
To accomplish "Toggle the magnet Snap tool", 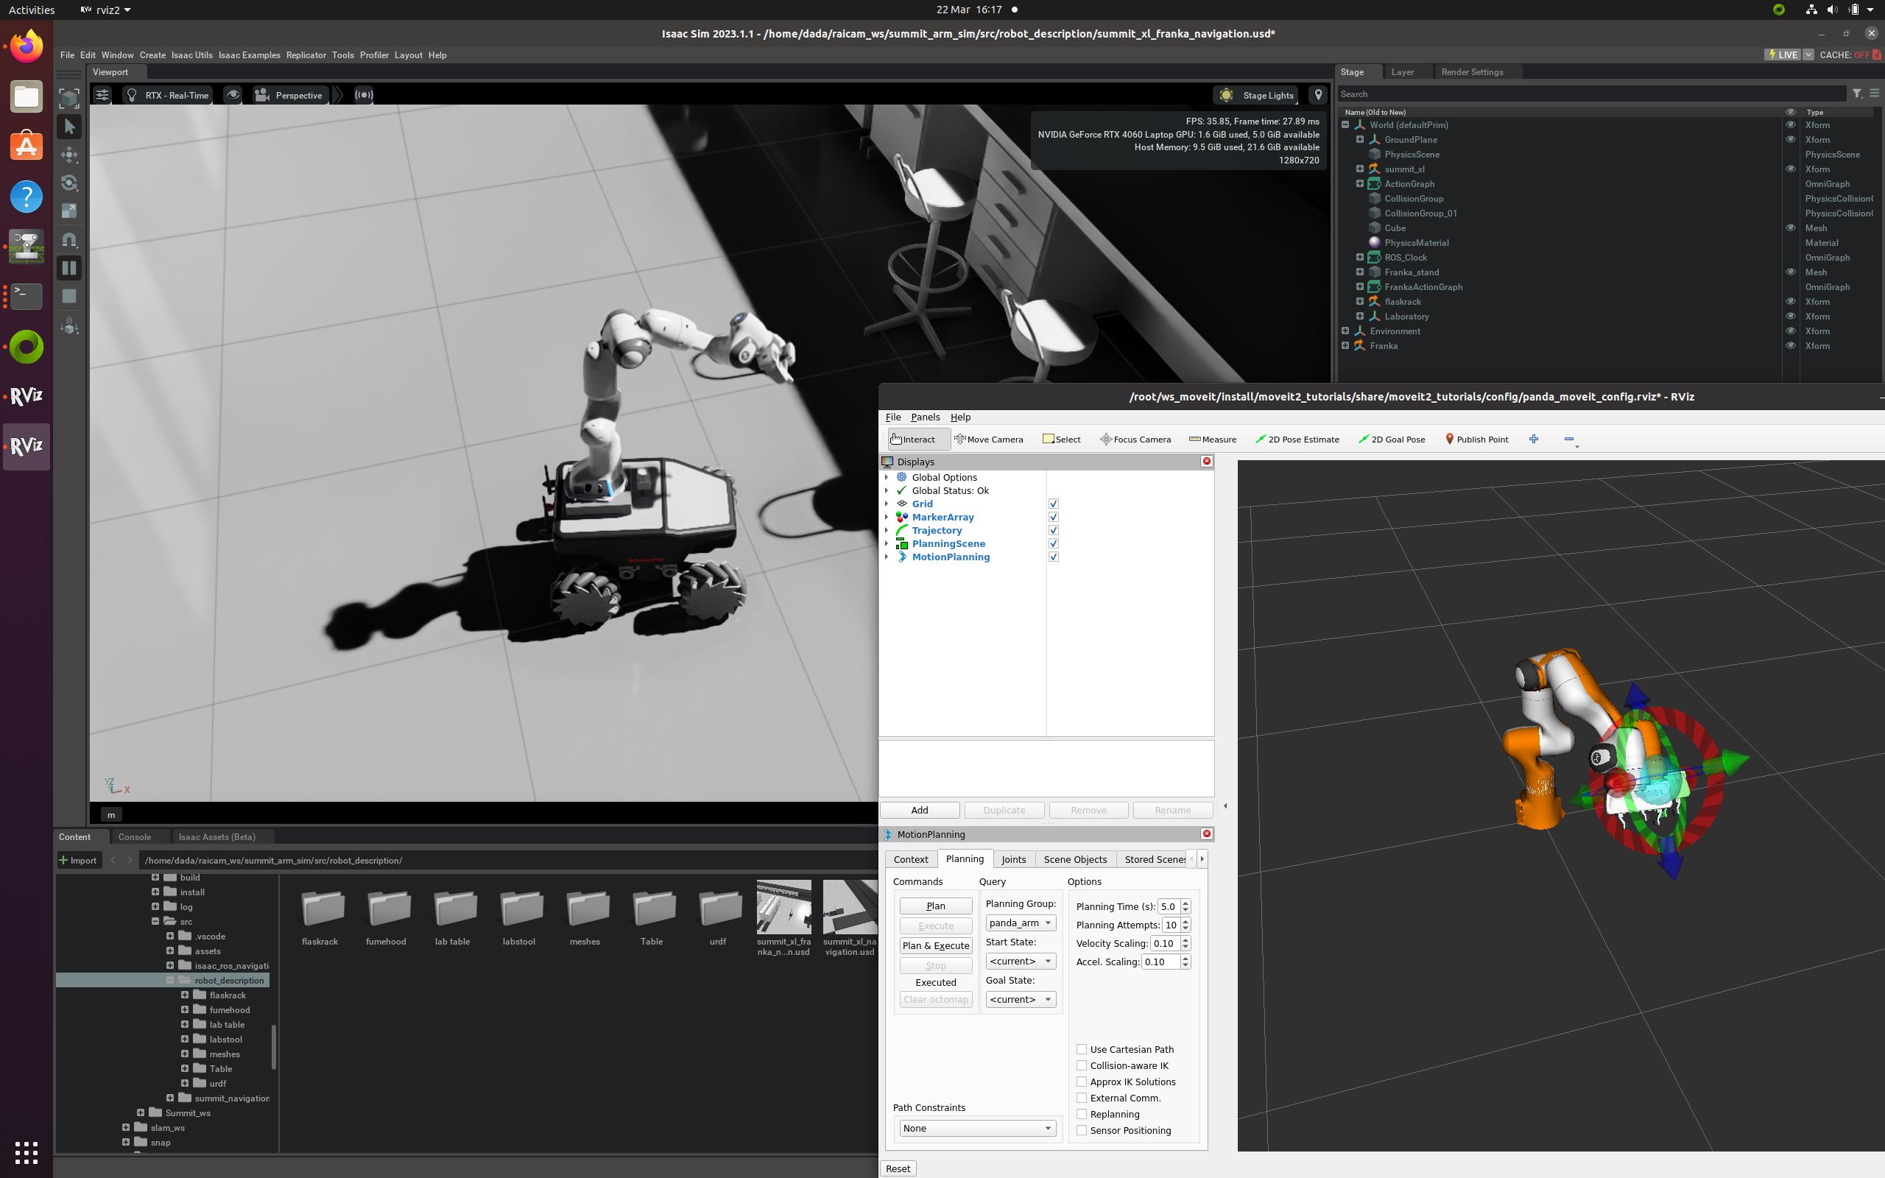I will tap(69, 239).
